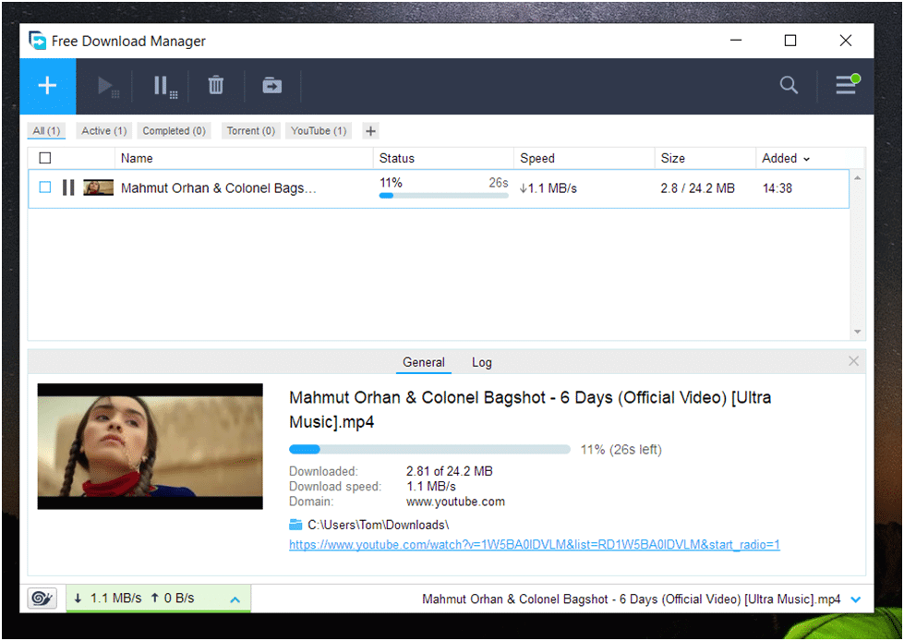The image size is (904, 641).
Task: Pause all downloads in toolbar
Action: [165, 87]
